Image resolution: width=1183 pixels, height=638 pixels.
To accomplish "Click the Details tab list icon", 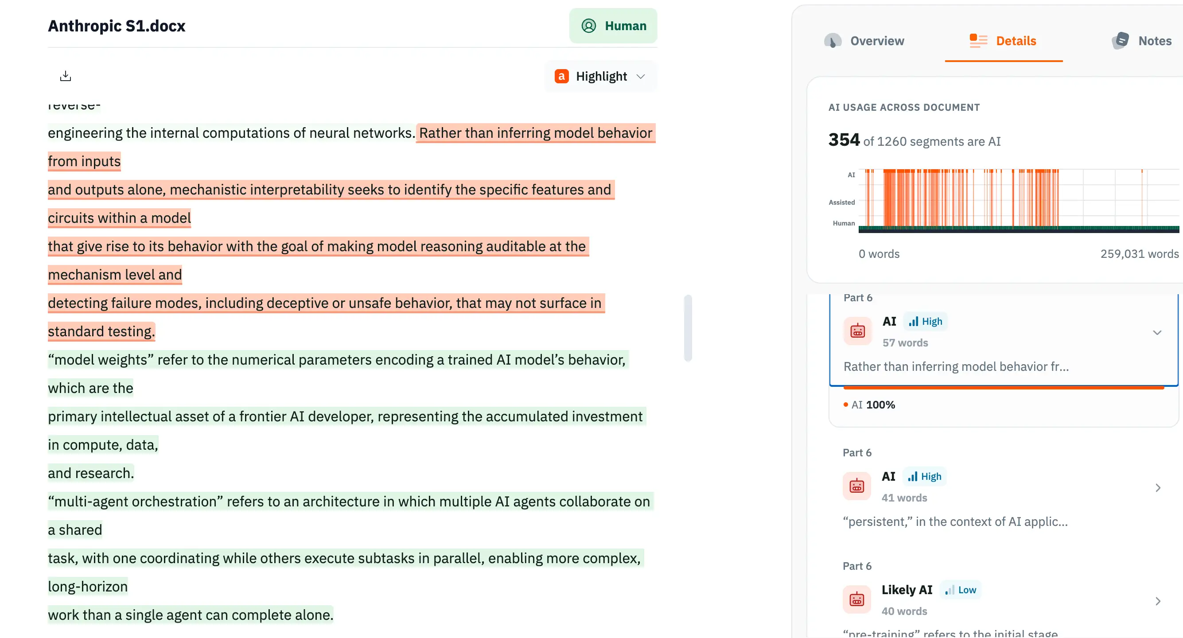I will [x=978, y=41].
